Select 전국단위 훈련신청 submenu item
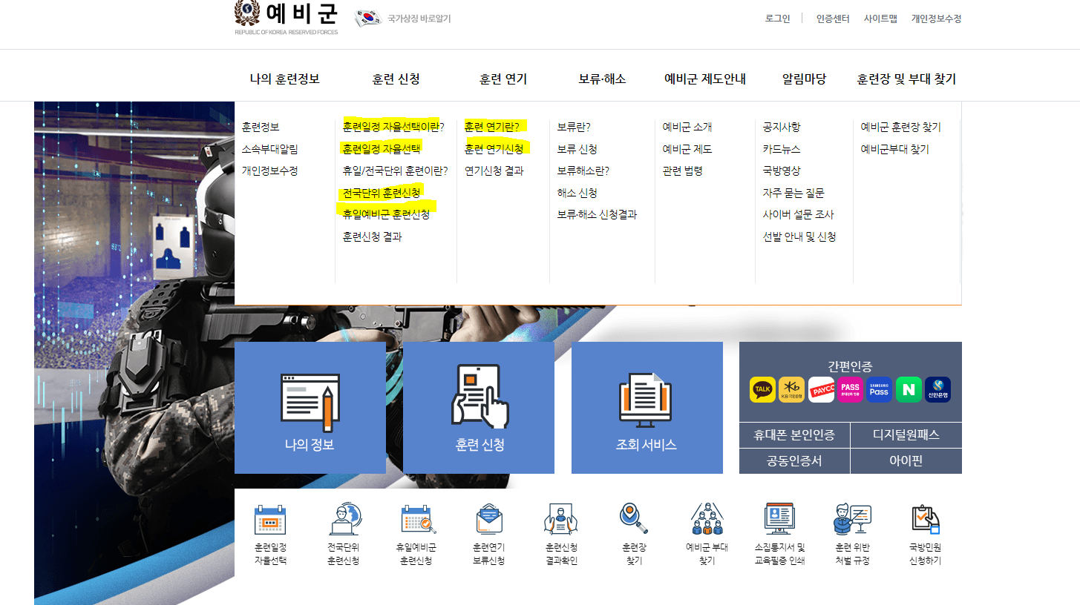Viewport: 1080px width, 605px height. [382, 193]
